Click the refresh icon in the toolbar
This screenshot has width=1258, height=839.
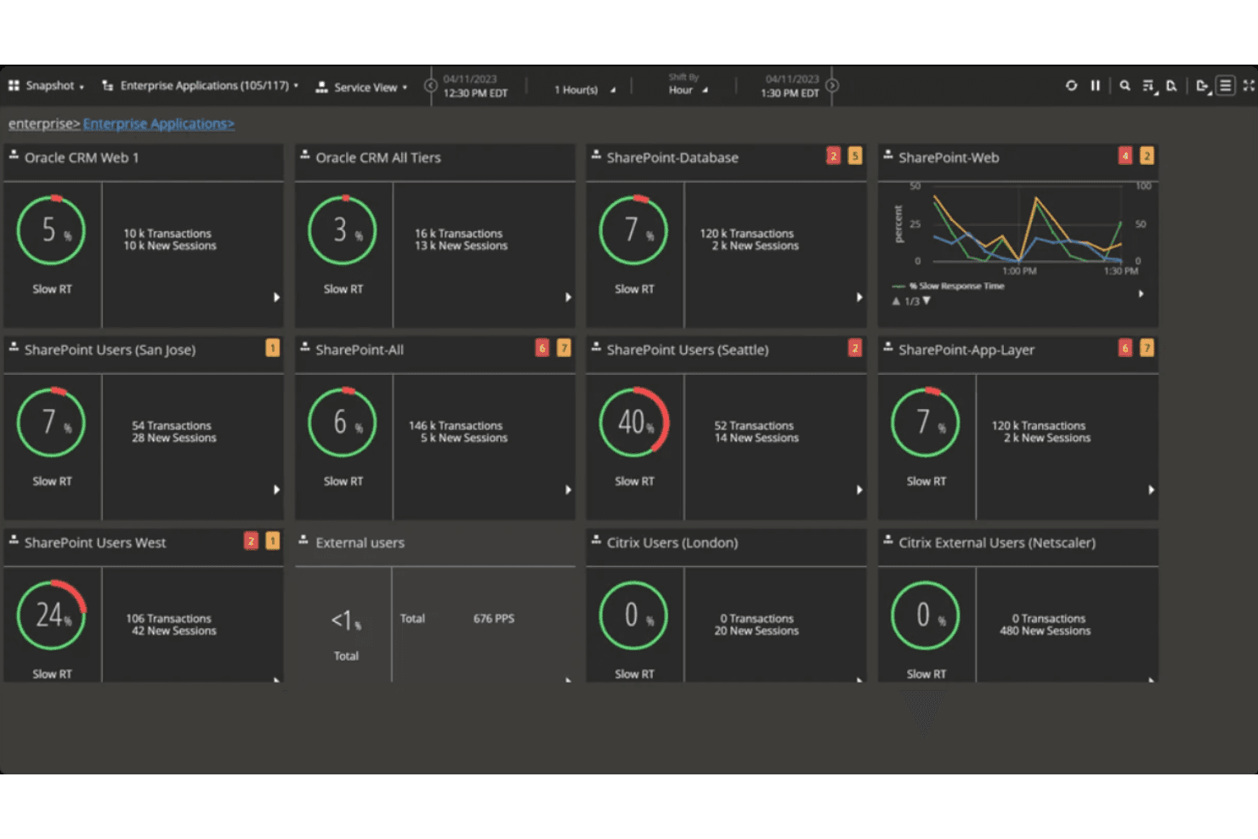point(1071,85)
